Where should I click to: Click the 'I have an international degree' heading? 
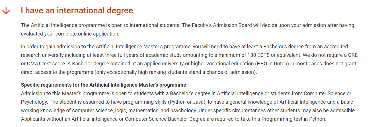77,11
